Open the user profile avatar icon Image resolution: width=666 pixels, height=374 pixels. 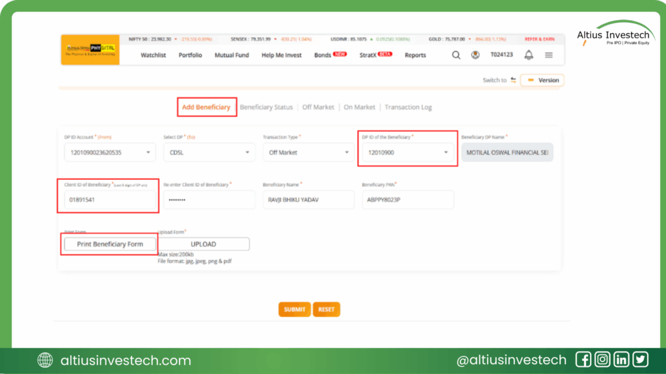click(475, 55)
